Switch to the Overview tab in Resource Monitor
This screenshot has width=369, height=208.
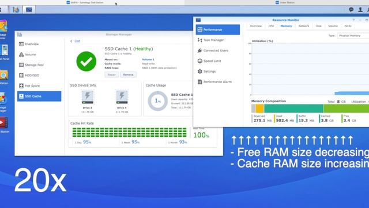(256, 26)
